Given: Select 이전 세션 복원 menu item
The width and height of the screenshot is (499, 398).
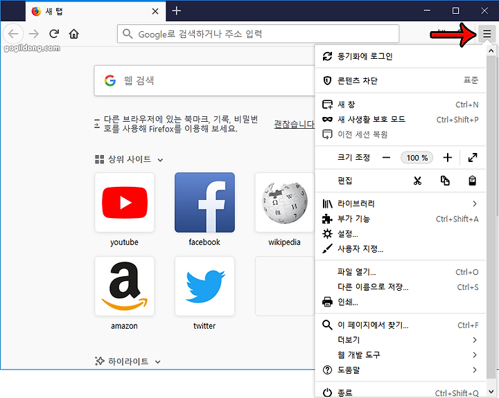Looking at the screenshot, I should (x=401, y=134).
